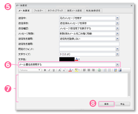Click the 中止 cancel button
138x114 pixels.
pos(122,104)
